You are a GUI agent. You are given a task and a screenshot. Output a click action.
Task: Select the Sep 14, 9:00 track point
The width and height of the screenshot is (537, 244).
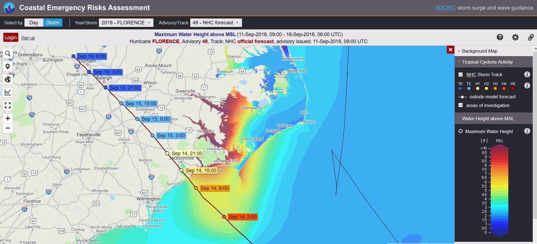196,188
